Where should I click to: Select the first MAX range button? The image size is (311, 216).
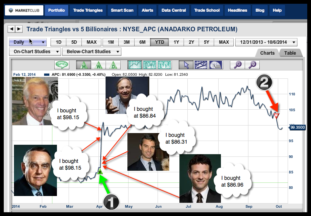click(x=92, y=42)
